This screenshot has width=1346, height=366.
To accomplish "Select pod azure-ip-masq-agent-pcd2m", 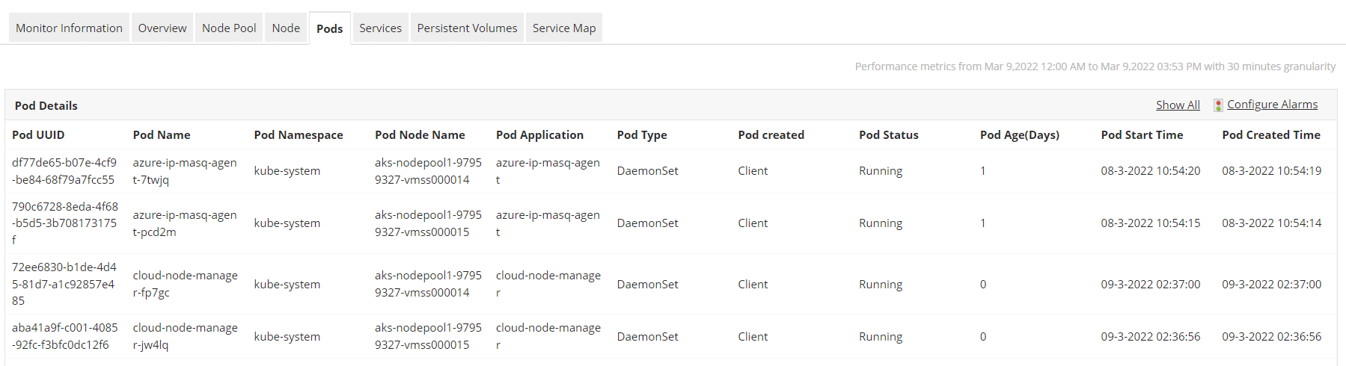I will [x=185, y=223].
